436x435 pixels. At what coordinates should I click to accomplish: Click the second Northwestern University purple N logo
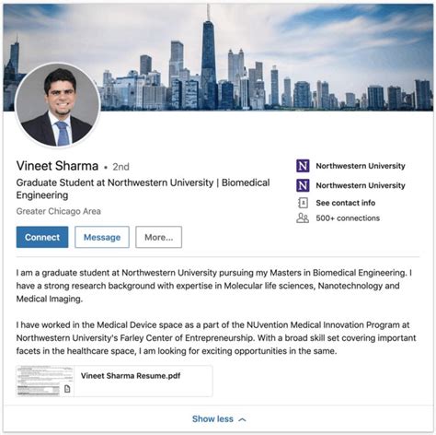click(x=303, y=185)
